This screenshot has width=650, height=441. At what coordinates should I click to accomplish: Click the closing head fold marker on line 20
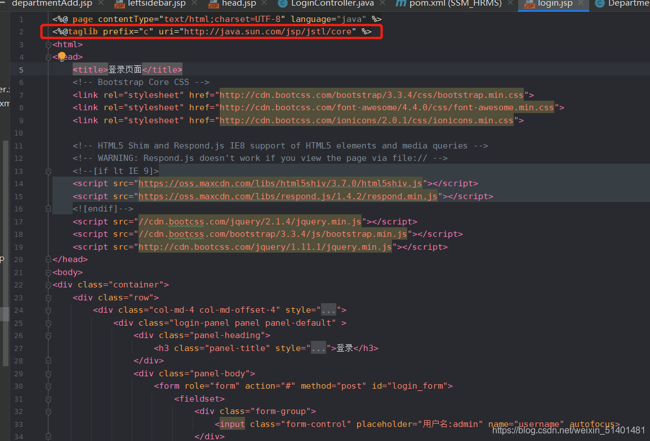click(x=48, y=259)
